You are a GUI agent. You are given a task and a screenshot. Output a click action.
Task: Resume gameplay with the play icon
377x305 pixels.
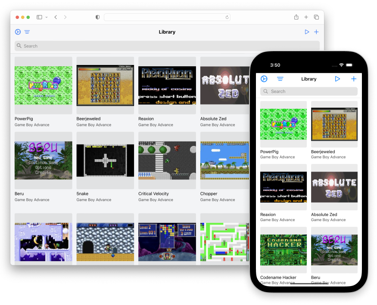(x=307, y=32)
